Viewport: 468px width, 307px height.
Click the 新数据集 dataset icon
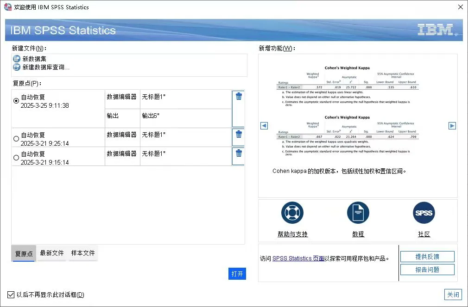click(17, 59)
